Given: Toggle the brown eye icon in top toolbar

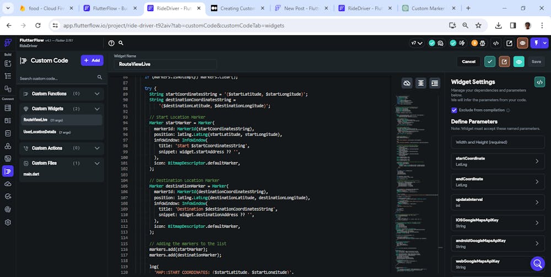Looking at the screenshot, I should coord(522,43).
